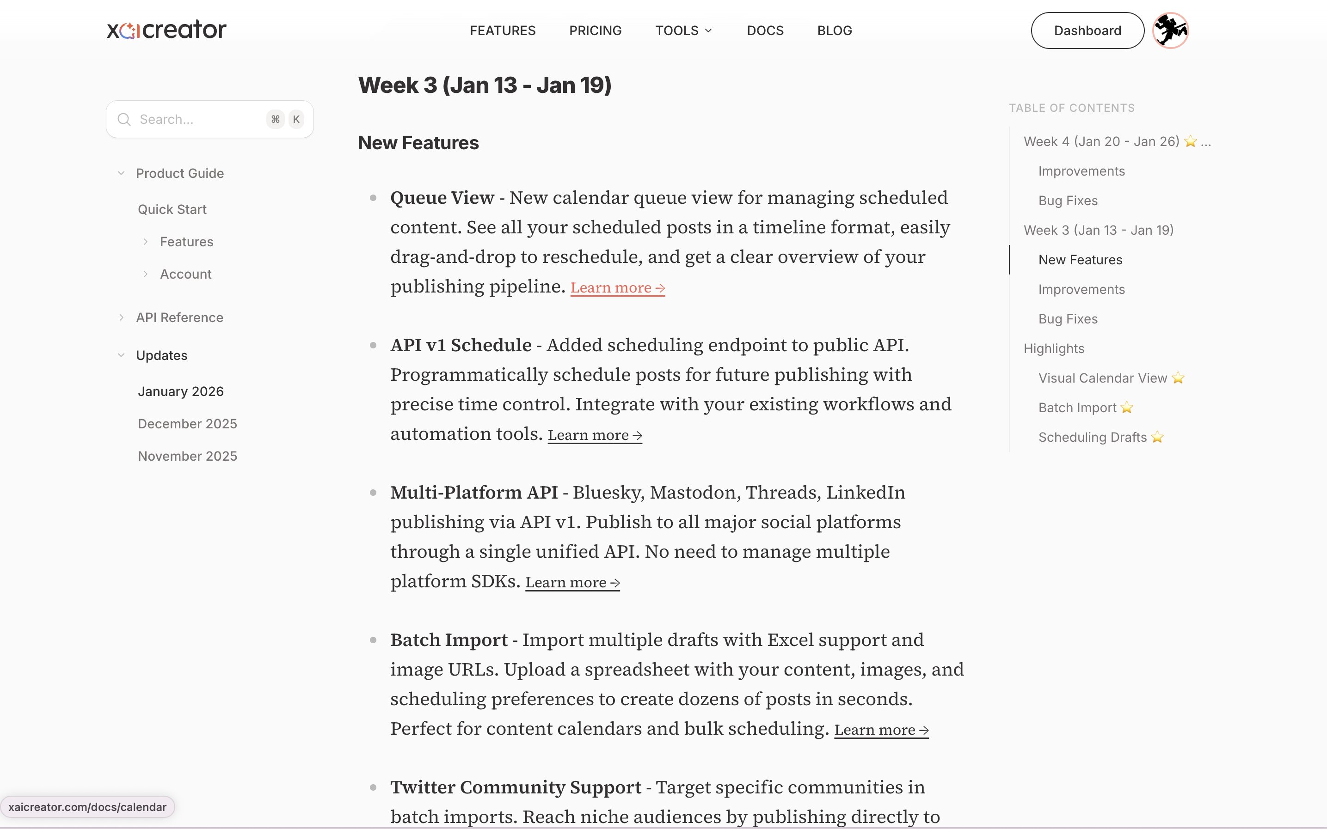1327x829 pixels.
Task: Click the search magnifier icon
Action: tap(124, 120)
